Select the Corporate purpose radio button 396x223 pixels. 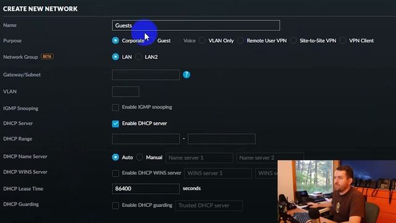(x=116, y=40)
